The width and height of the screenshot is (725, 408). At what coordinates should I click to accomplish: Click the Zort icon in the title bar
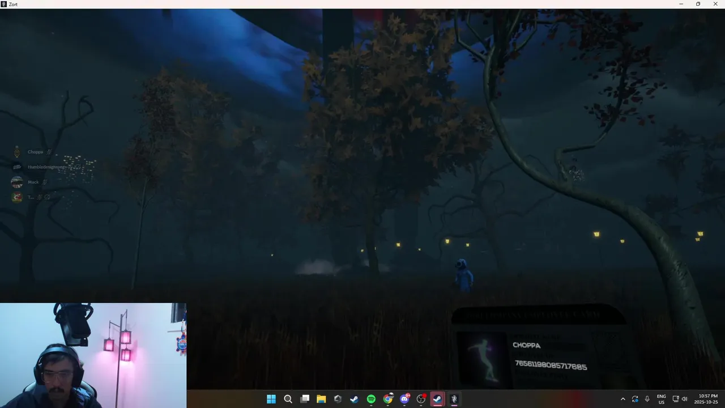pyautogui.click(x=4, y=4)
